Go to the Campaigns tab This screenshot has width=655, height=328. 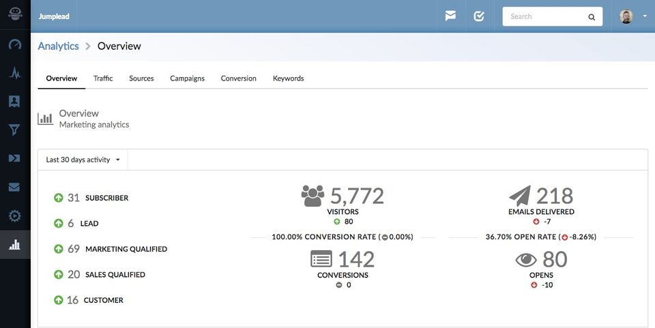coord(187,78)
